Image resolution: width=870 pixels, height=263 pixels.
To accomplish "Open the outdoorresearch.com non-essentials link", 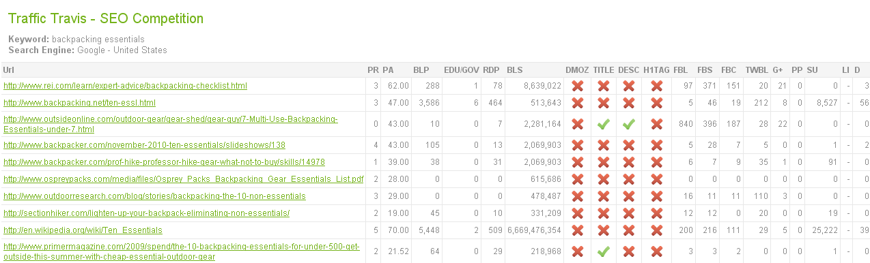I will (154, 196).
